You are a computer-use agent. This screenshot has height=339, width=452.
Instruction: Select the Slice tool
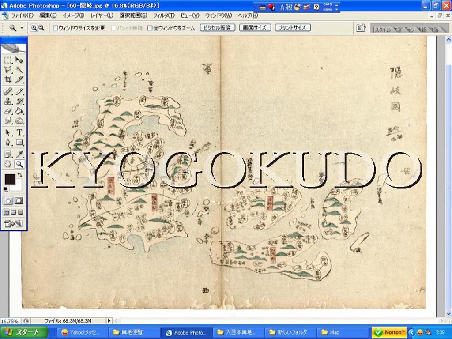[19, 79]
